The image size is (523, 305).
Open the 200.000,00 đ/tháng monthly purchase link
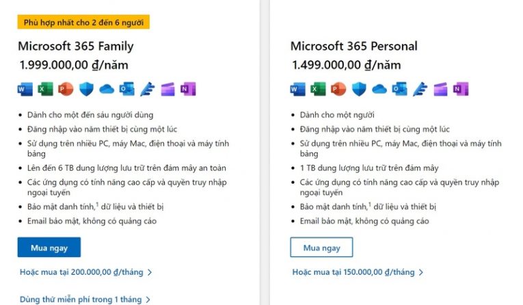pyautogui.click(x=85, y=272)
